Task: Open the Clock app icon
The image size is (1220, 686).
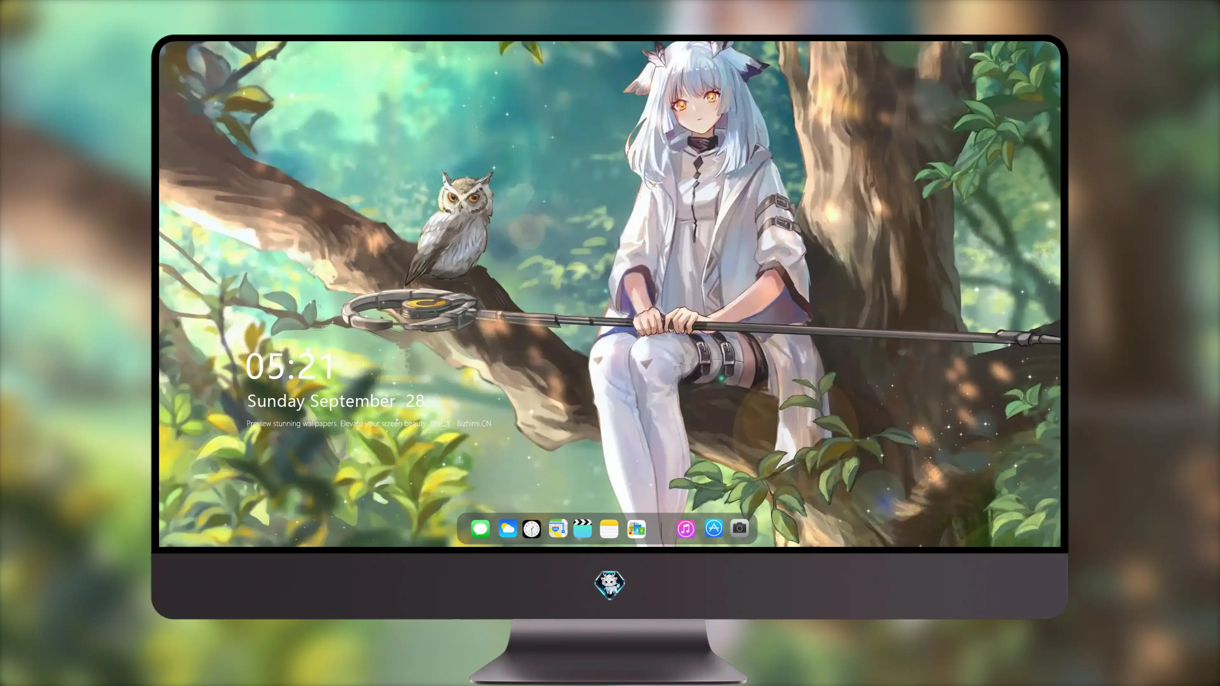Action: tap(532, 529)
